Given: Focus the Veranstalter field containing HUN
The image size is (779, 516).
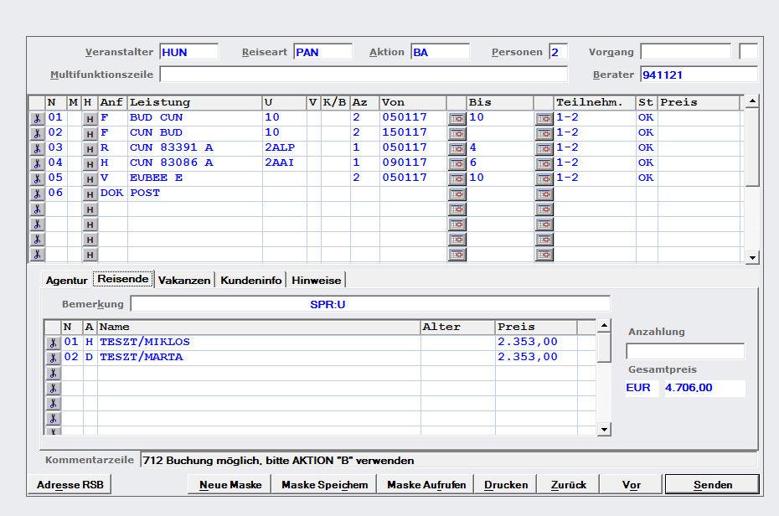Looking at the screenshot, I should 188,52.
